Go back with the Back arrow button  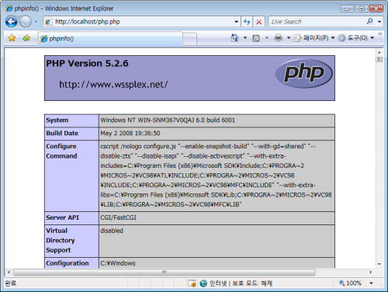(12, 22)
